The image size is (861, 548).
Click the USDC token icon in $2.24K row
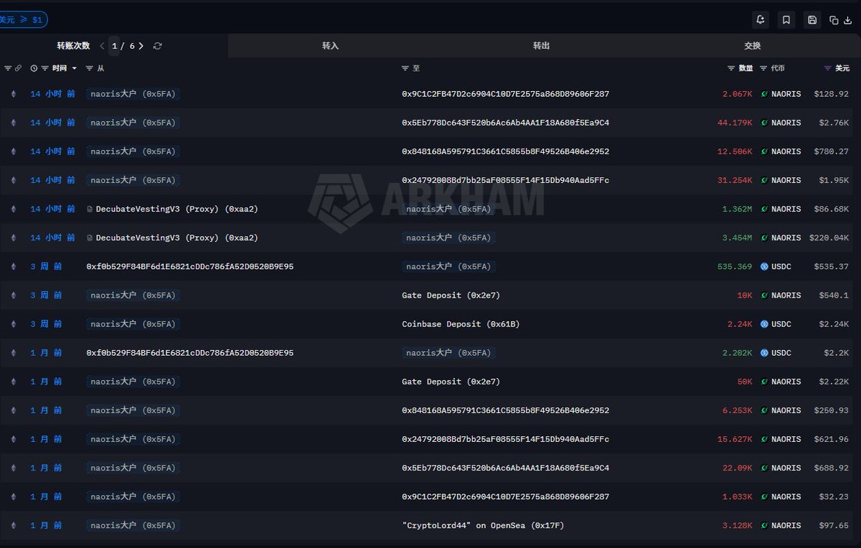coord(764,324)
